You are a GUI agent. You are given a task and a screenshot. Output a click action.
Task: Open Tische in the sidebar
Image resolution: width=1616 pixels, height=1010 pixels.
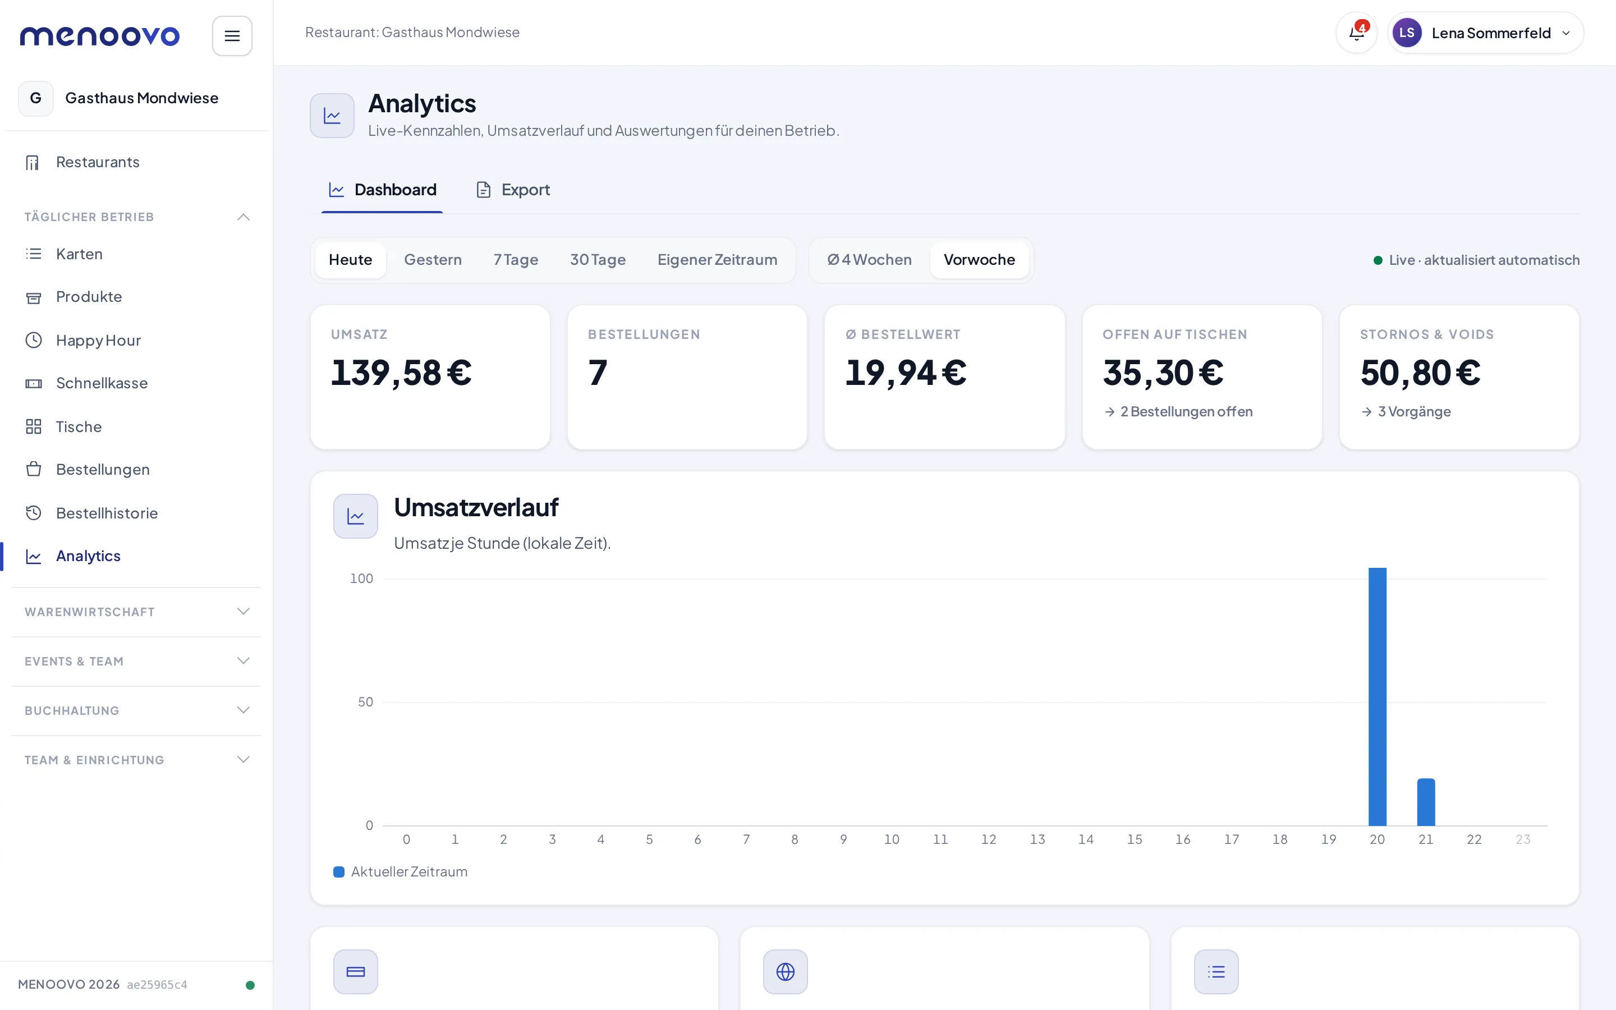[x=136, y=427]
